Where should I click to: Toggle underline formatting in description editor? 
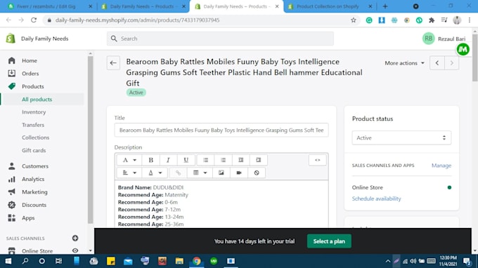(186, 160)
